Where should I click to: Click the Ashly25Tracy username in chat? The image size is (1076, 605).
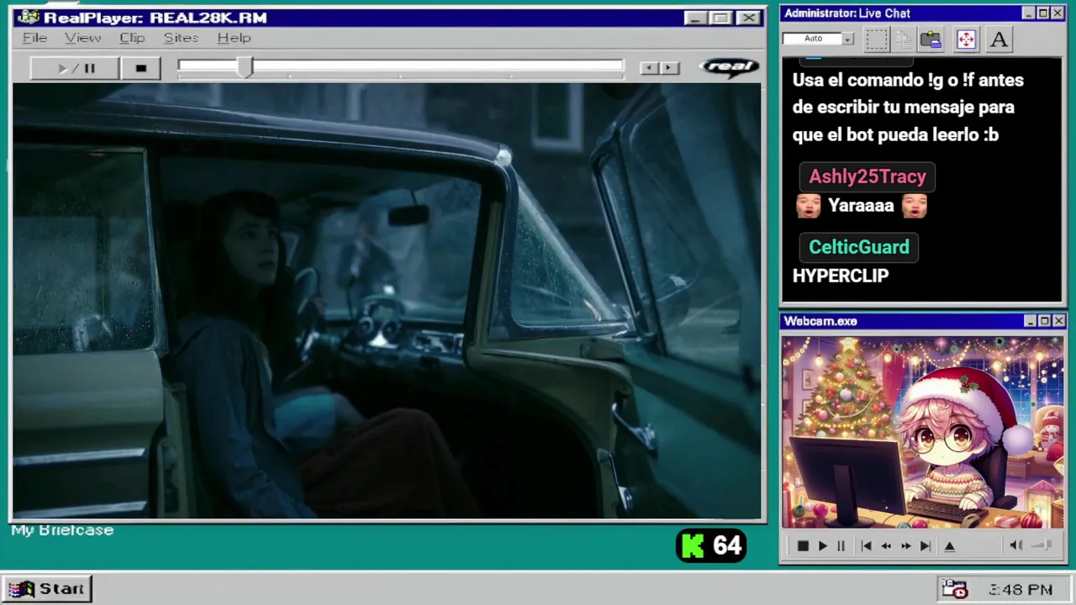coord(867,176)
